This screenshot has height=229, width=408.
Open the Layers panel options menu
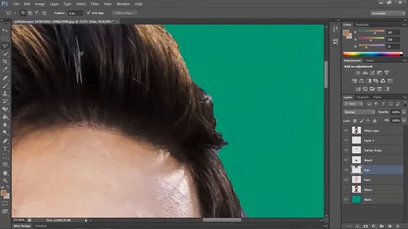tap(404, 97)
